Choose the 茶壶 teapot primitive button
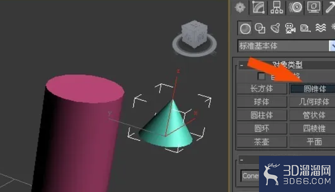The width and height of the screenshot is (335, 192). point(262,142)
